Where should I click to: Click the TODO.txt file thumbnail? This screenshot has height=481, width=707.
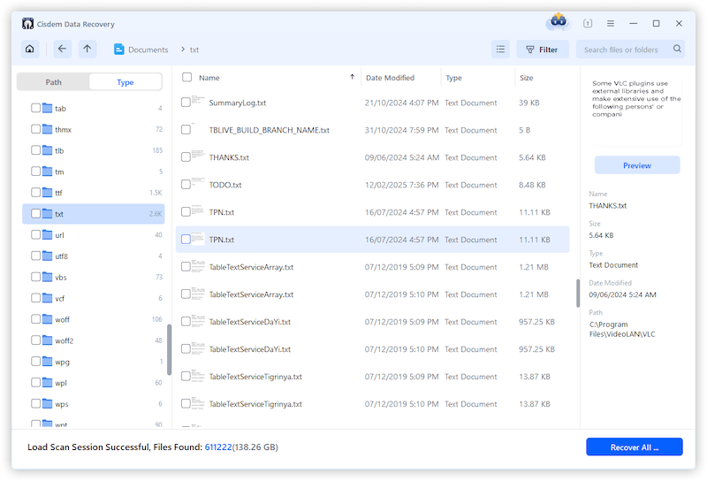click(x=198, y=183)
